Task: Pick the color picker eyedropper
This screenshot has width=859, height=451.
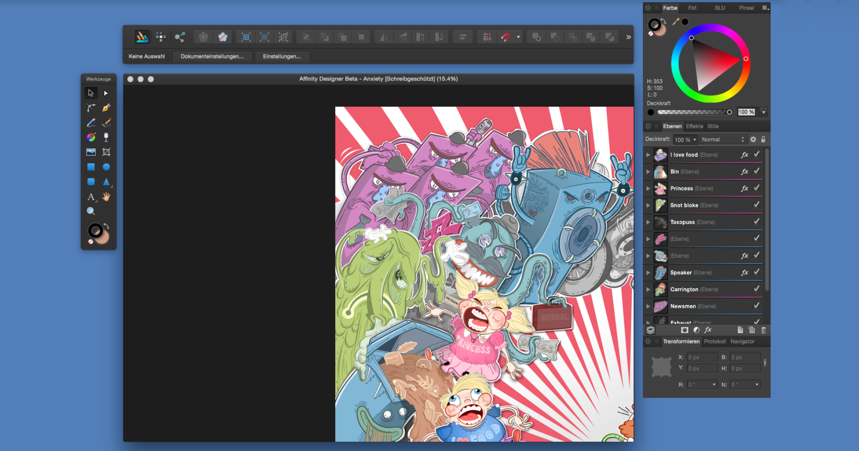Action: pyautogui.click(x=676, y=21)
